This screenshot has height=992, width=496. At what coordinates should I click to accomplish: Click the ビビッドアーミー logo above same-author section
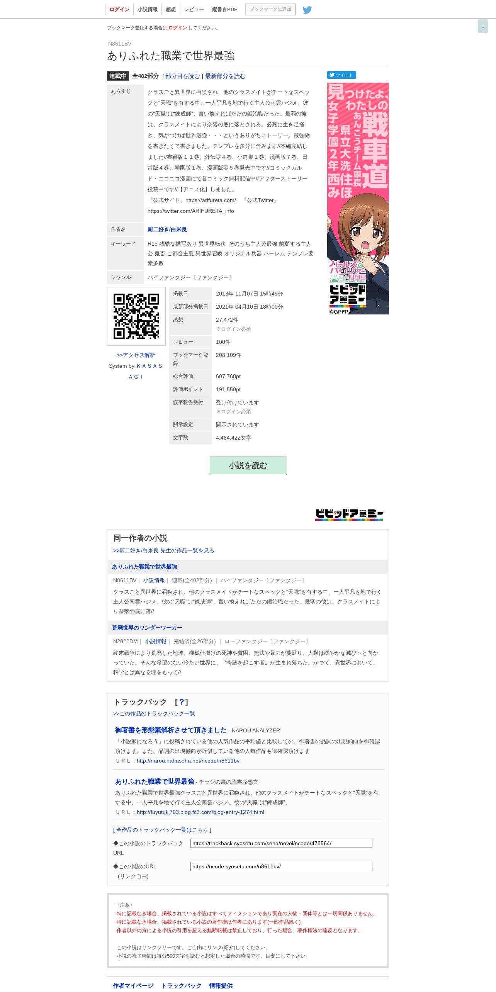349,514
